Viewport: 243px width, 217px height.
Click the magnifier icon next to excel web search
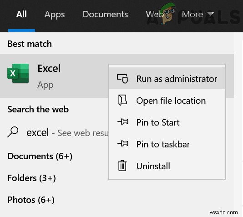click(x=13, y=132)
